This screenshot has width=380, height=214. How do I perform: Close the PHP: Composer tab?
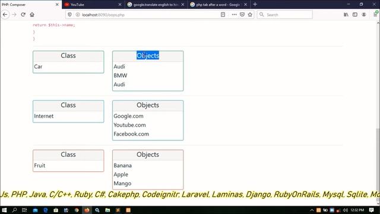point(57,4)
